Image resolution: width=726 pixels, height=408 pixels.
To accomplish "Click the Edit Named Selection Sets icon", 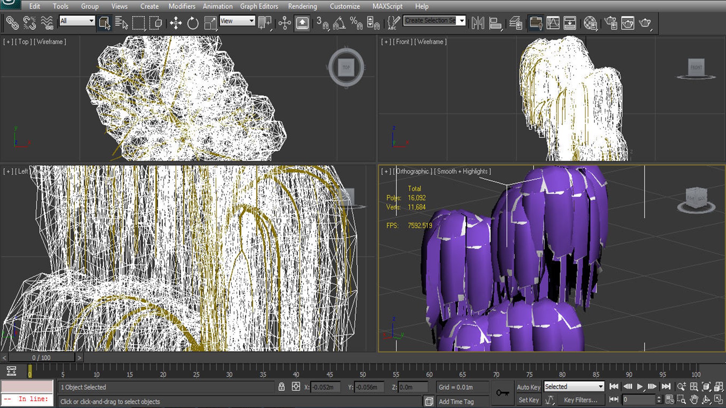I will click(x=393, y=23).
